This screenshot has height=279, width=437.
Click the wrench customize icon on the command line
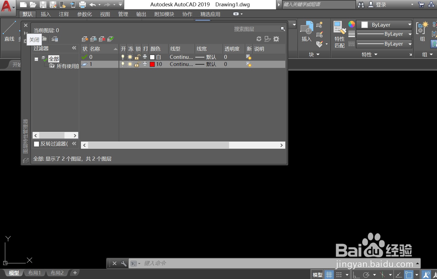124,263
